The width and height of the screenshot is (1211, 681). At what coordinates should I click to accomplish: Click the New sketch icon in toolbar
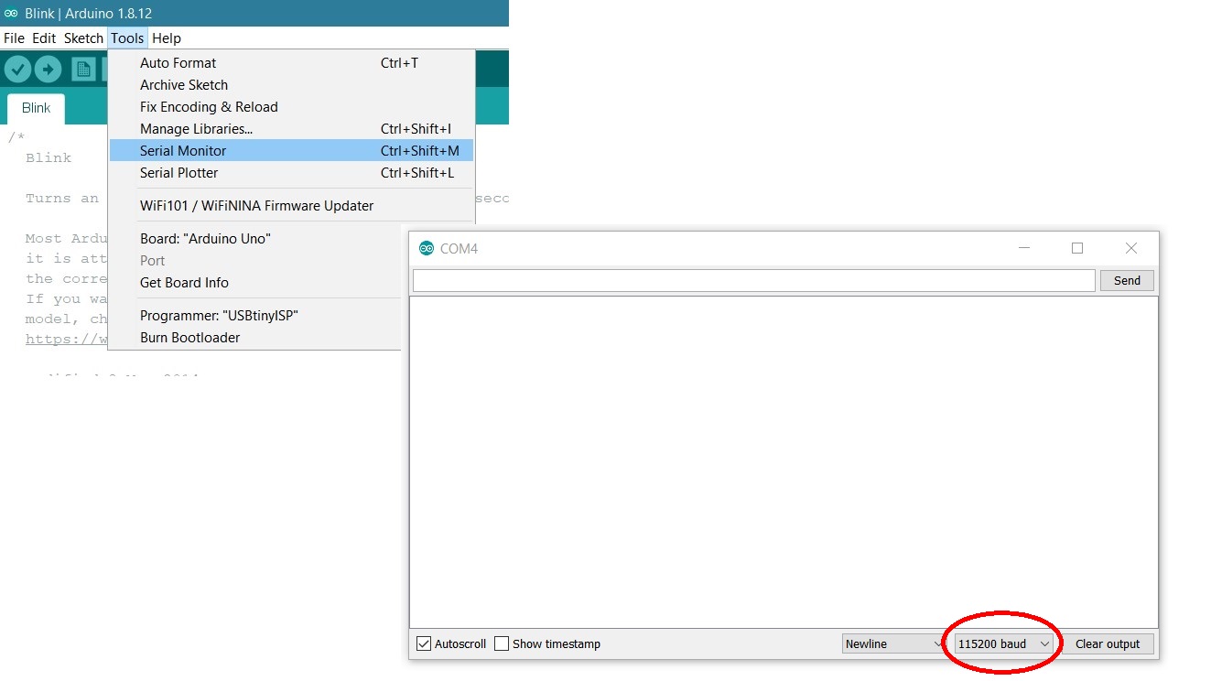click(83, 69)
